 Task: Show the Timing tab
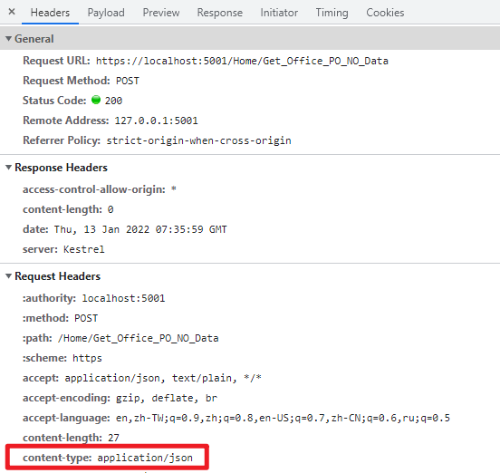(332, 13)
